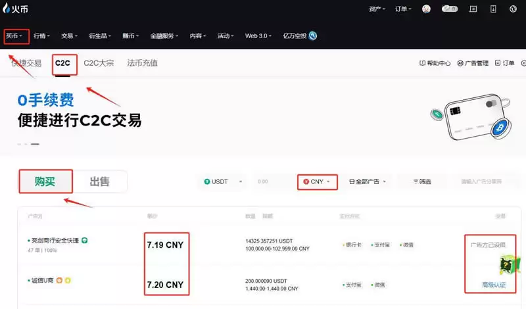Expand the 内容 menu
This screenshot has width=526, height=309.
click(198, 36)
